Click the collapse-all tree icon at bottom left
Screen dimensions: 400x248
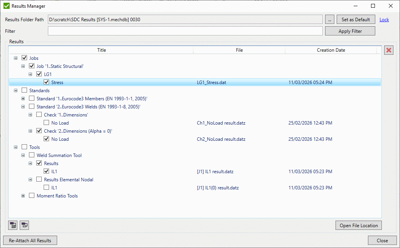[24, 225]
